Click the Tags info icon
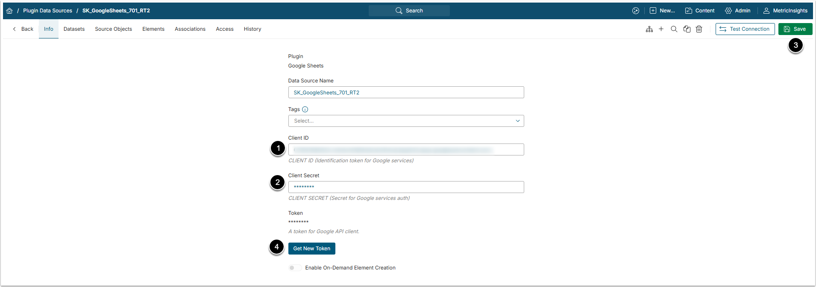The width and height of the screenshot is (816, 287). click(x=305, y=109)
